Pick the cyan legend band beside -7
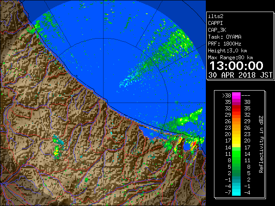 236,192
